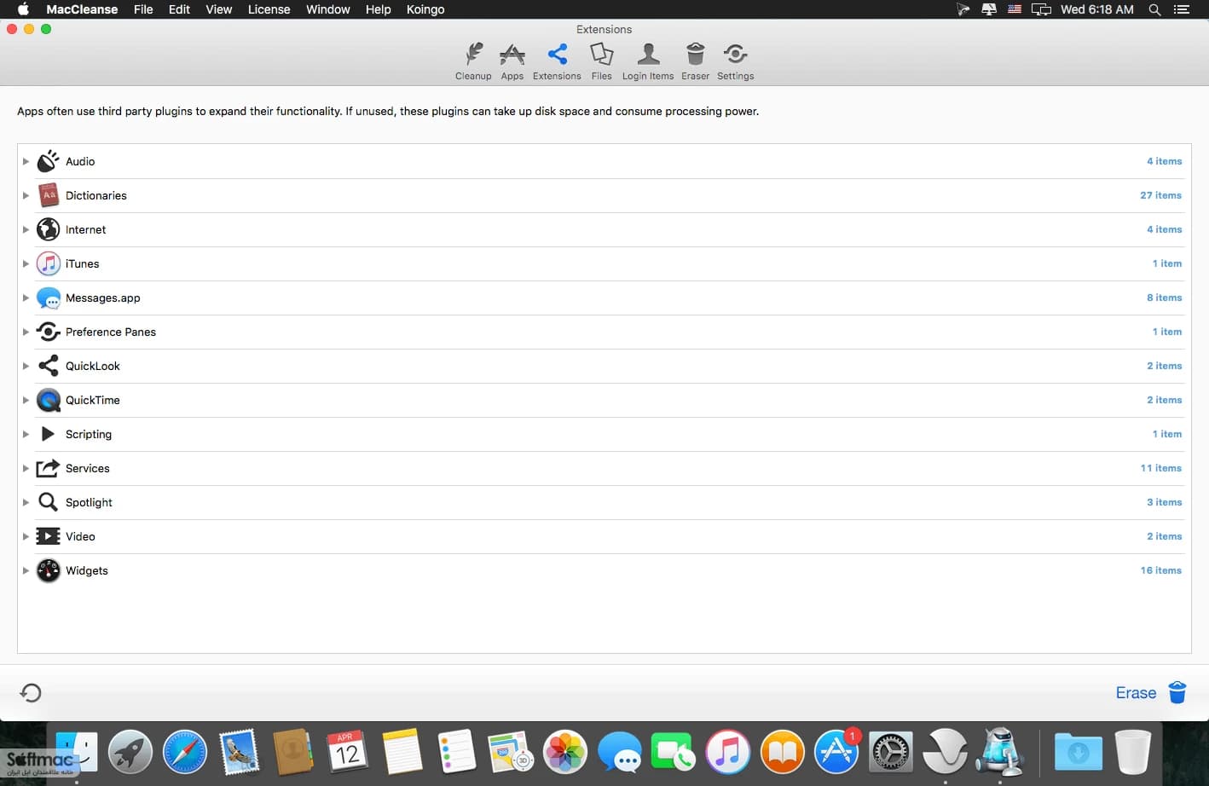Go to Login Items

coord(648,61)
